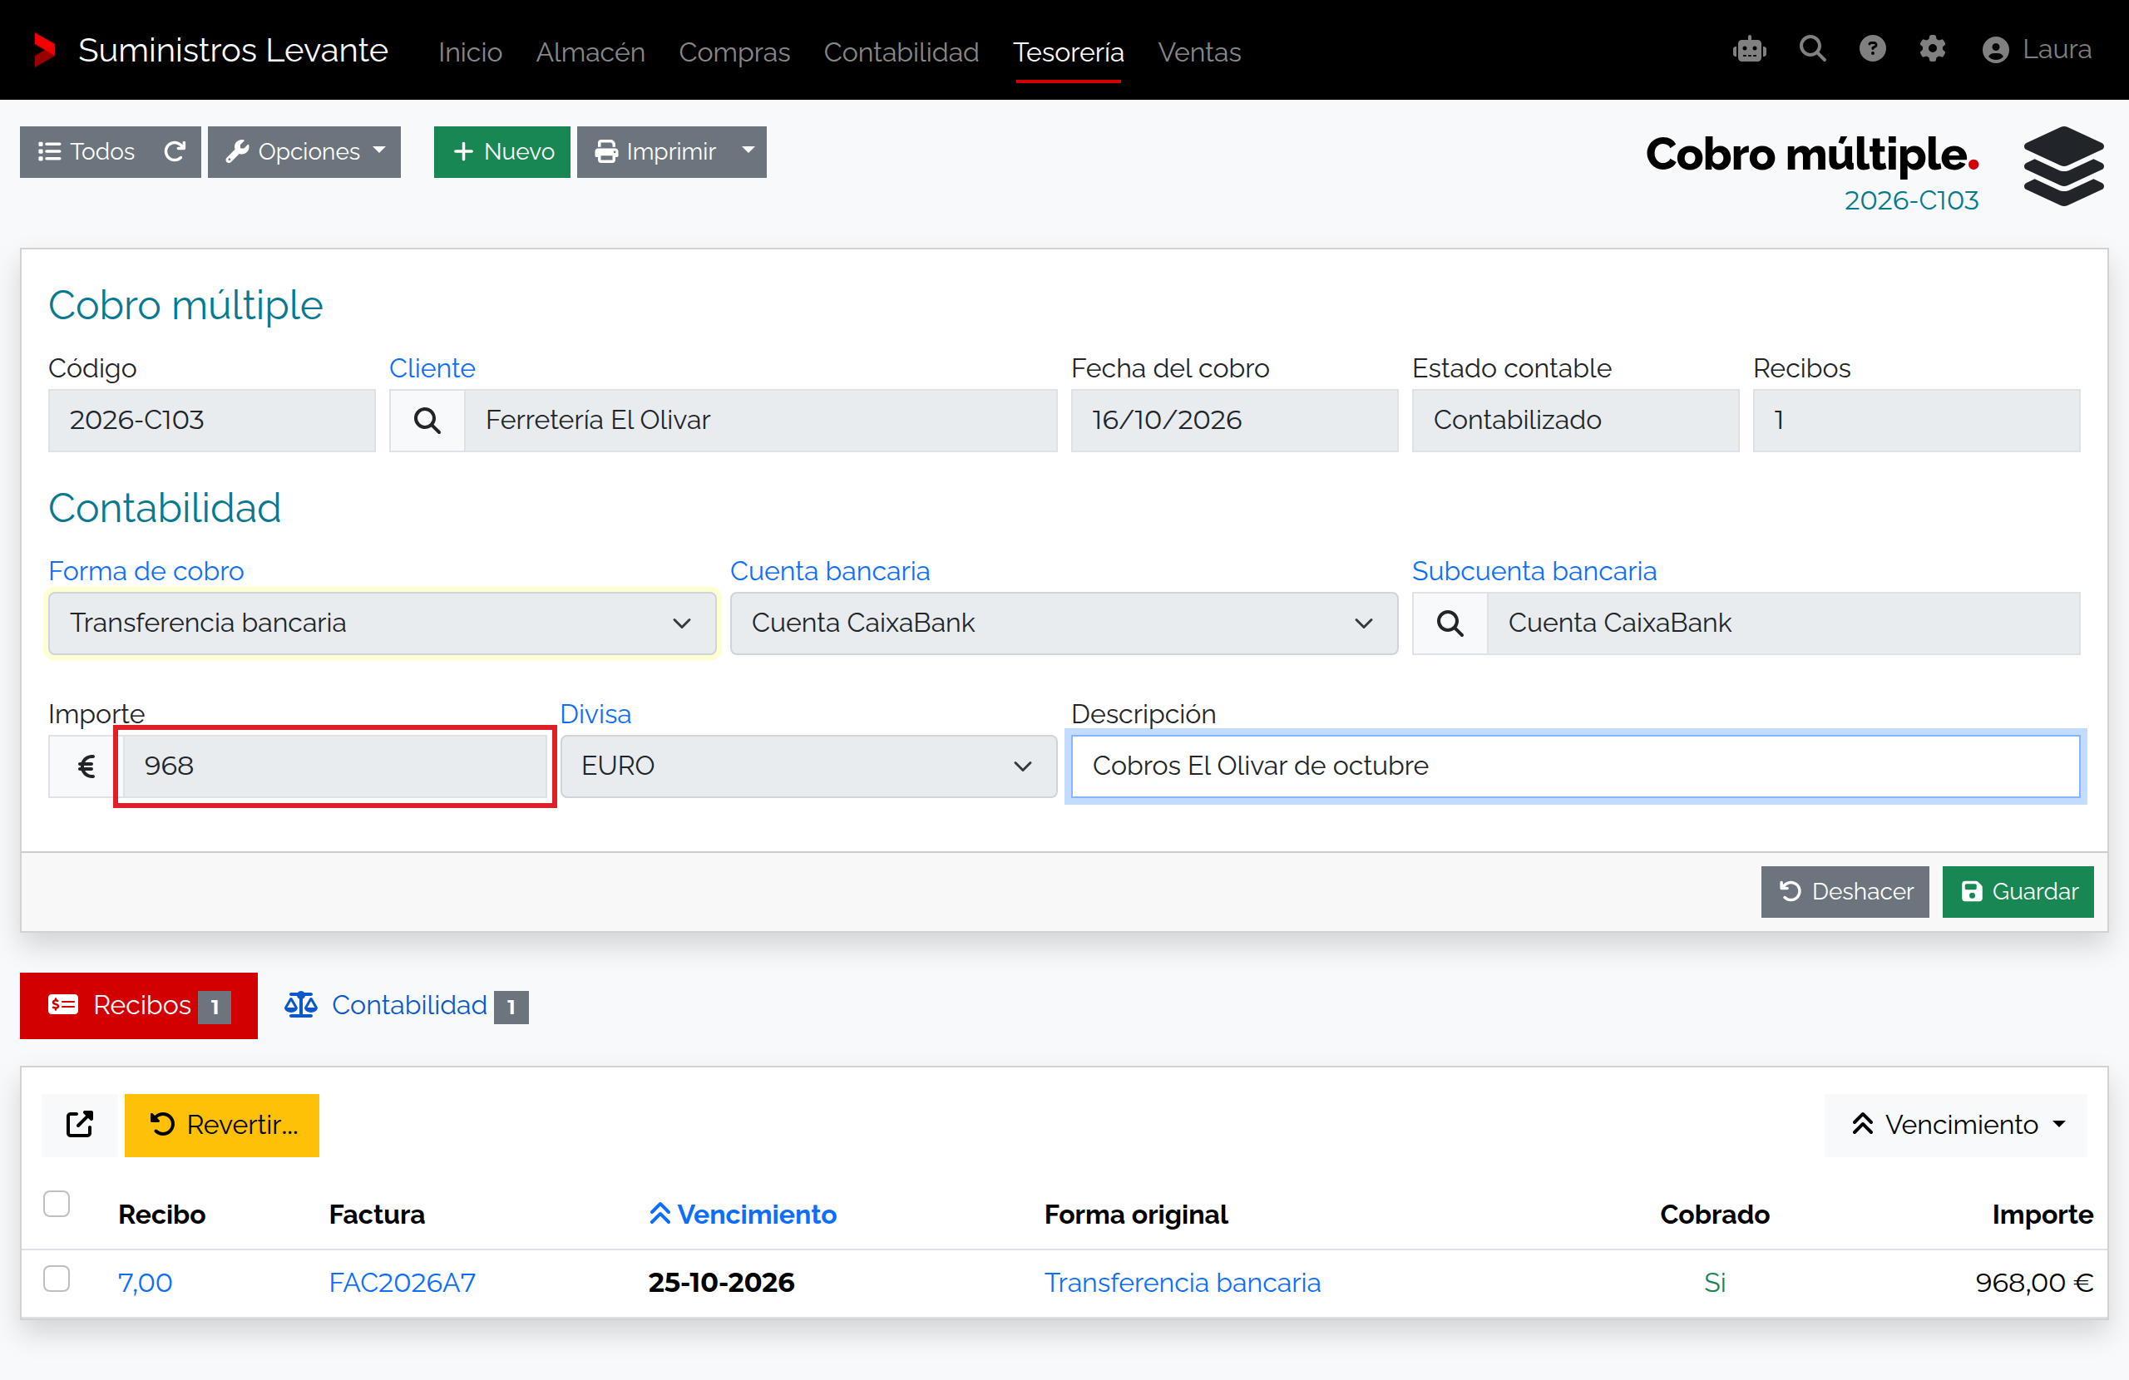Click the yellow Revertir button
This screenshot has width=2129, height=1380.
pos(222,1125)
